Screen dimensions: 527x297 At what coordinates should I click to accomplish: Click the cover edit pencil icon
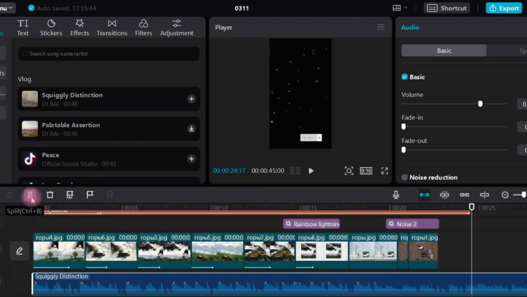(x=19, y=251)
